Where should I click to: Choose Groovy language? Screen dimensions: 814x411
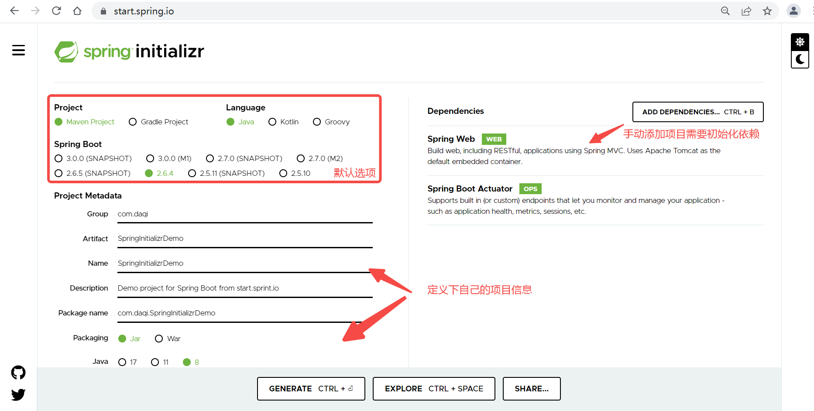332,122
